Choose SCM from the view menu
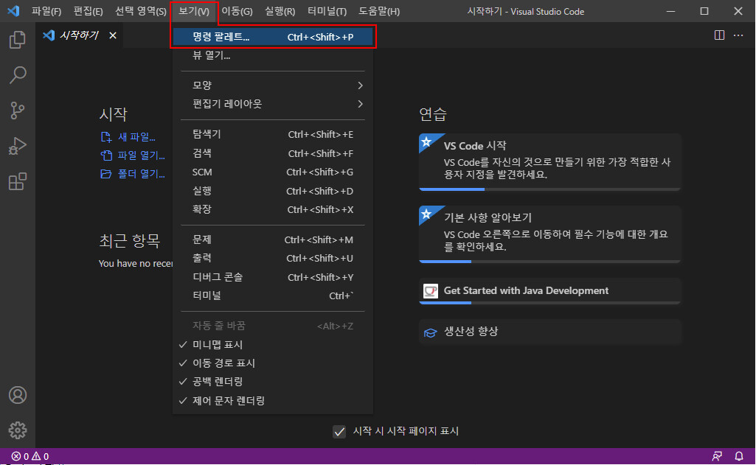The height and width of the screenshot is (465, 756). (x=272, y=172)
